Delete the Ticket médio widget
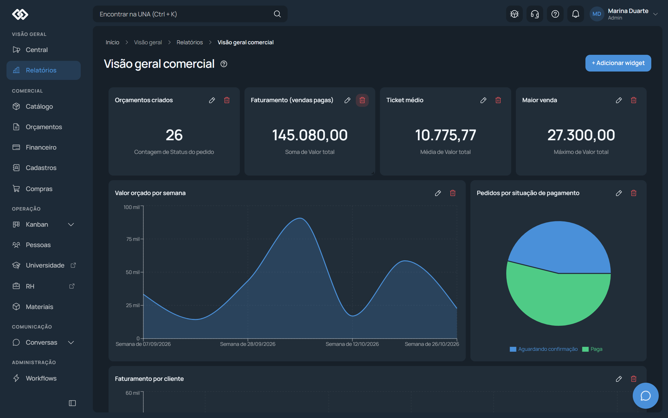 click(498, 100)
